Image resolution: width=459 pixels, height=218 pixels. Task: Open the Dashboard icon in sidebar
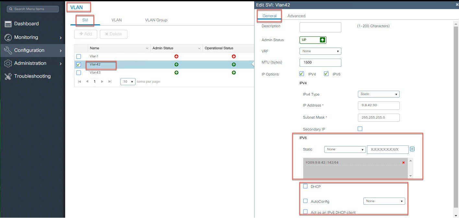8,24
